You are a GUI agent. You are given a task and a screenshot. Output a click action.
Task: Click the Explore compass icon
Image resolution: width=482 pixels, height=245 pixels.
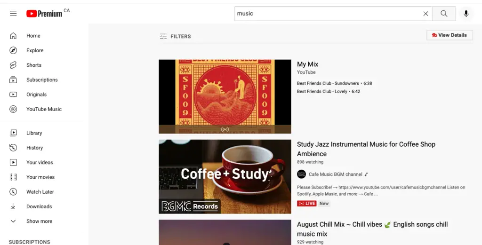[13, 50]
